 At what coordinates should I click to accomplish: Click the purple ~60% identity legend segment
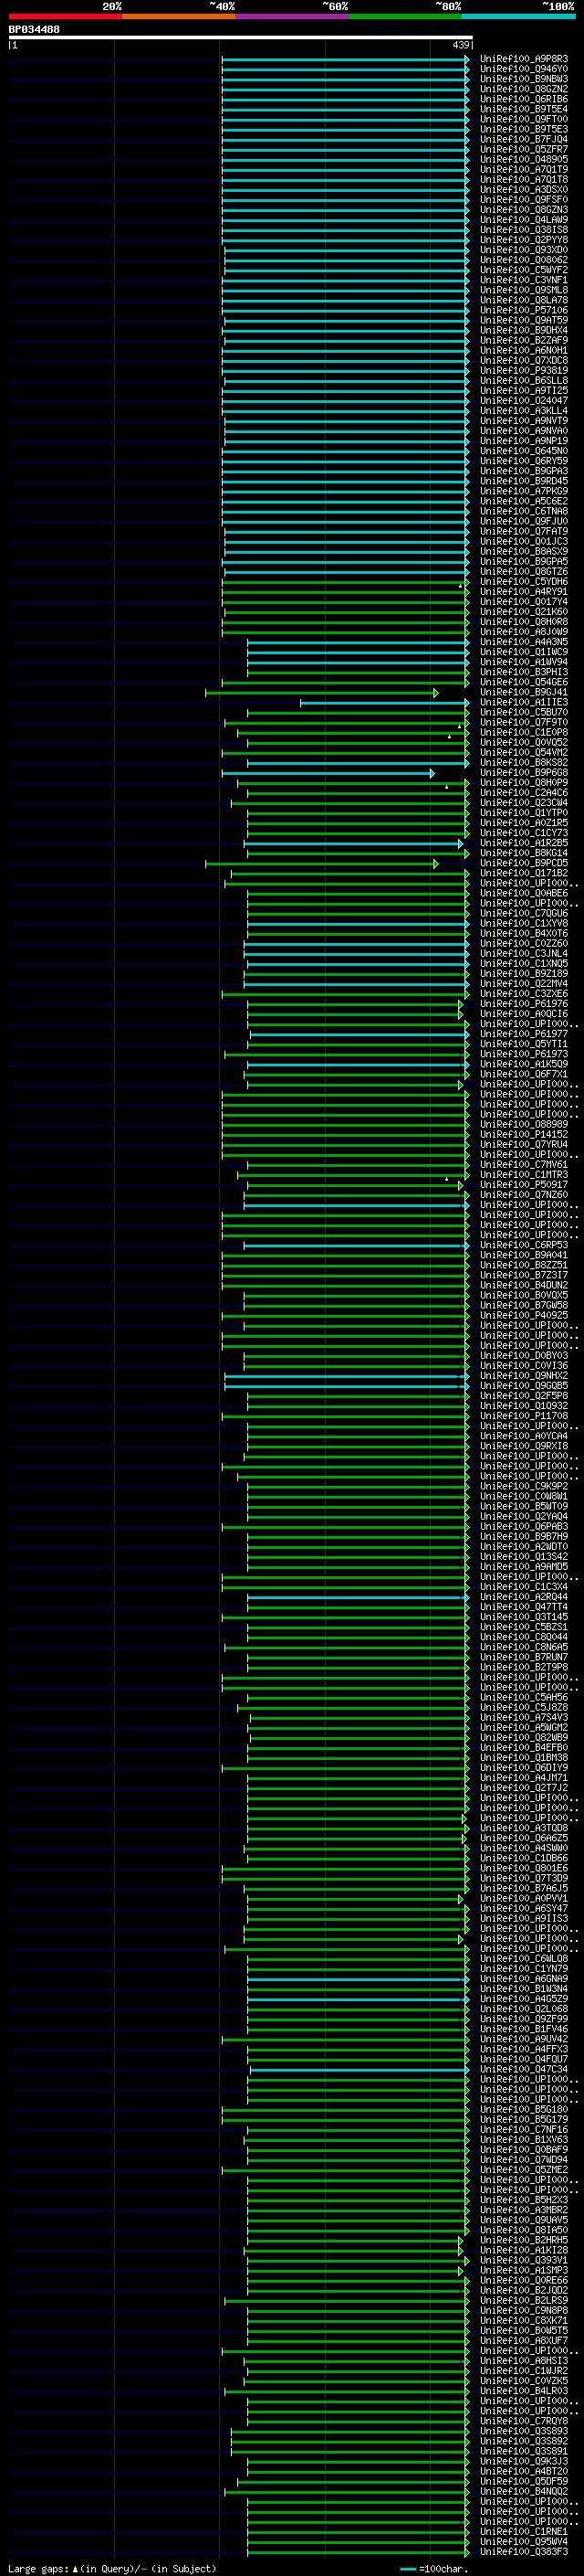pyautogui.click(x=291, y=16)
